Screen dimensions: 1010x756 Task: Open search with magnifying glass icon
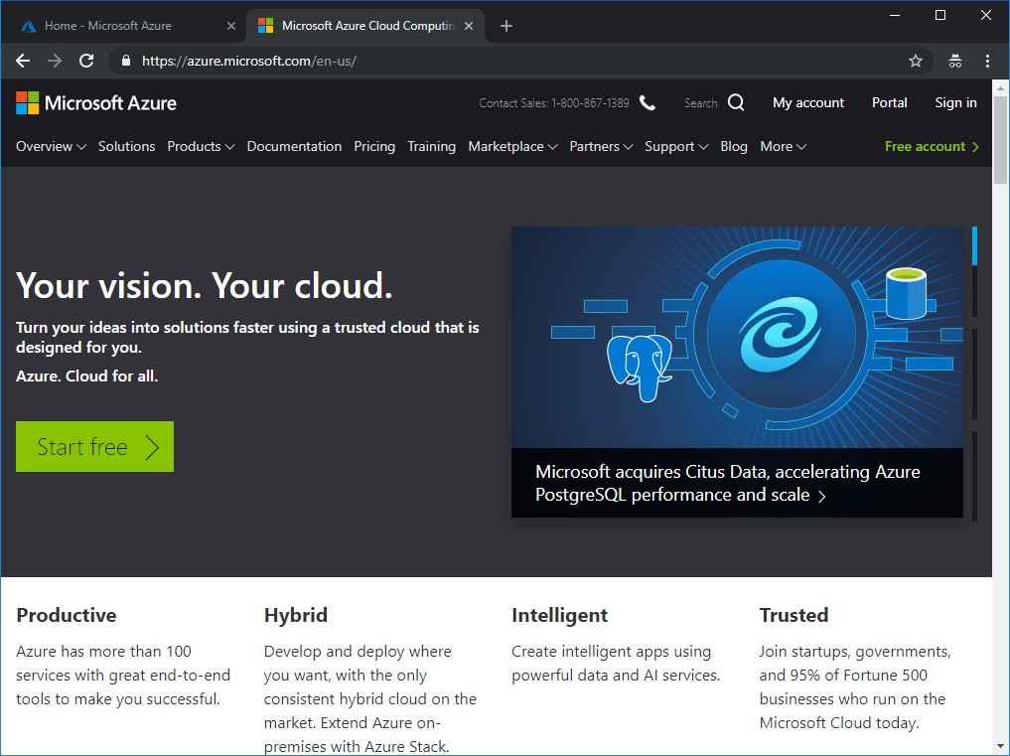(736, 102)
